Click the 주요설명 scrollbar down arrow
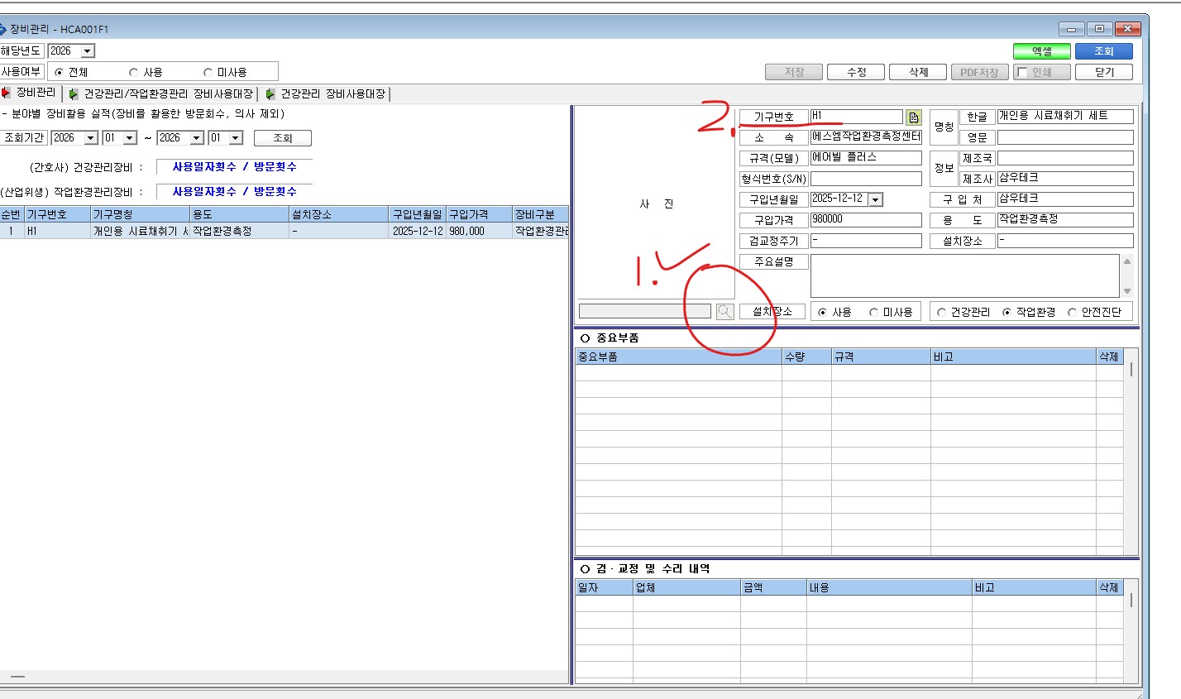Viewport: 1181px width, 699px height. (1126, 291)
